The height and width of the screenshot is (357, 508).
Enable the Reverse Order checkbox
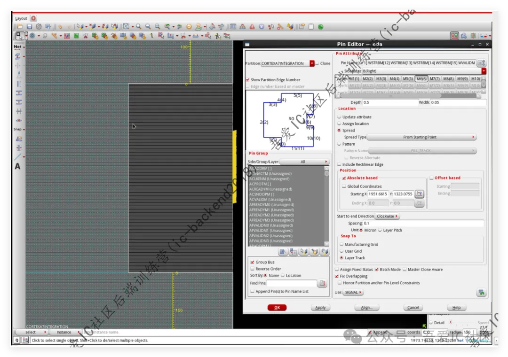pos(253,269)
